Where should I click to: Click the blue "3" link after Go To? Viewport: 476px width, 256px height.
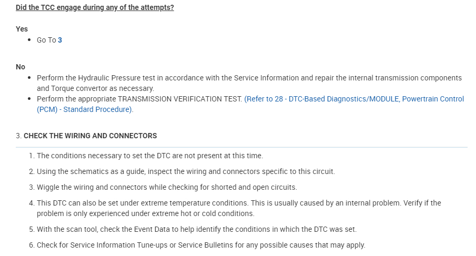60,40
